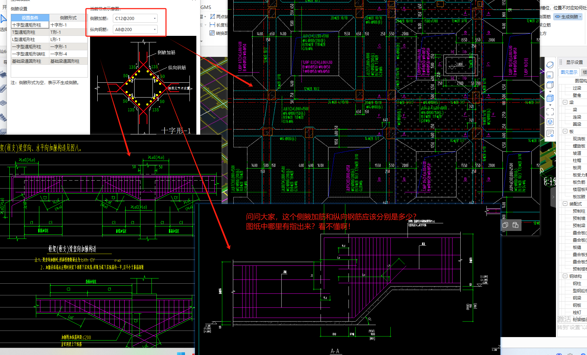Click the 显示设置 panel grip handle
587x355 pixels.
561,62
